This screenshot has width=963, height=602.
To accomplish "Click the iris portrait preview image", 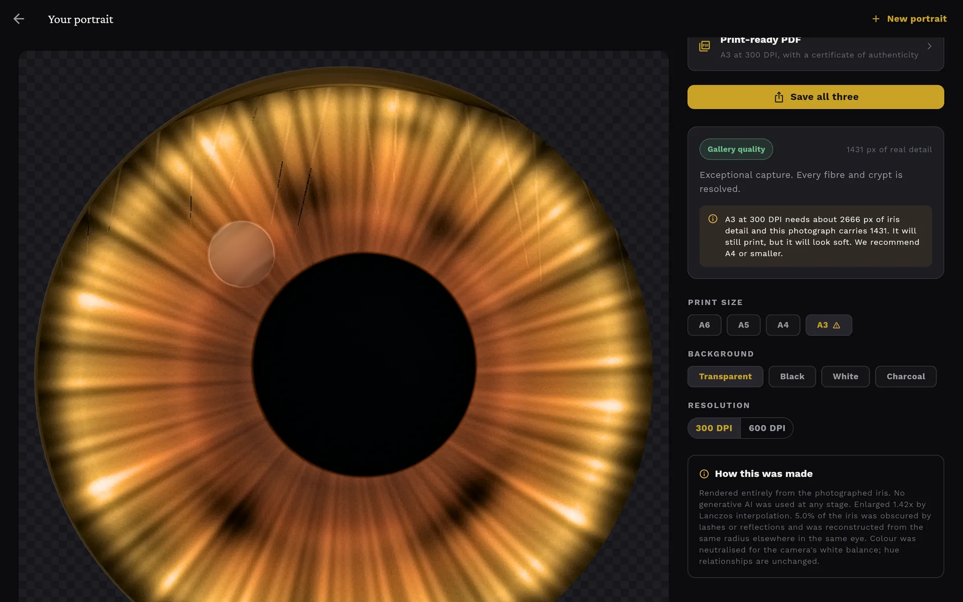I will 344,326.
